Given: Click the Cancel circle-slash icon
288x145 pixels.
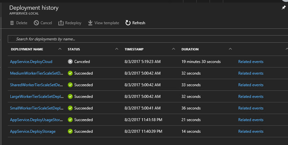Looking at the screenshot, I should pyautogui.click(x=36, y=23).
